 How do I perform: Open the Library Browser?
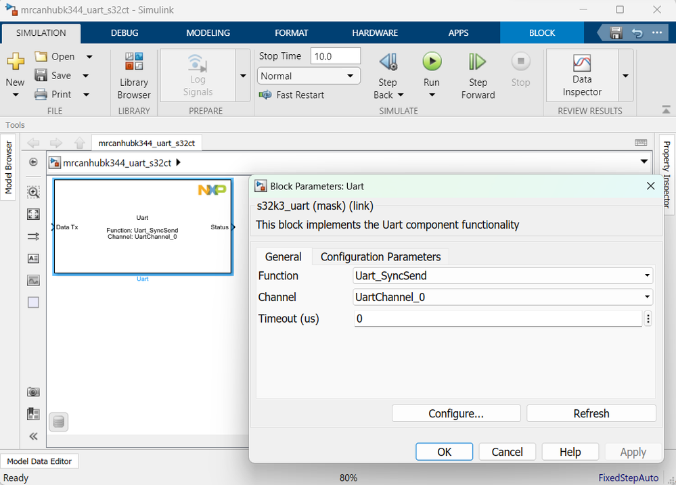point(134,76)
